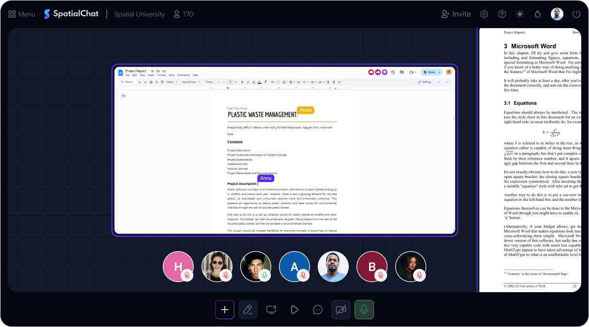
Task: Leave the space with the power icon
Action: tap(576, 14)
